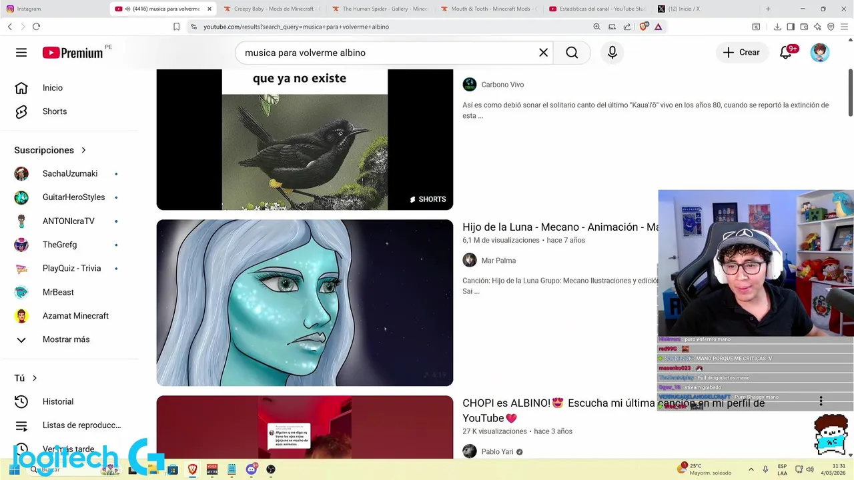Click the browser back arrow
854x480 pixels.
[x=10, y=27]
